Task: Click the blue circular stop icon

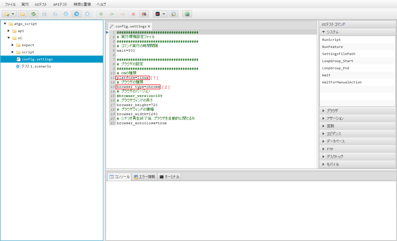Action: pos(87,14)
